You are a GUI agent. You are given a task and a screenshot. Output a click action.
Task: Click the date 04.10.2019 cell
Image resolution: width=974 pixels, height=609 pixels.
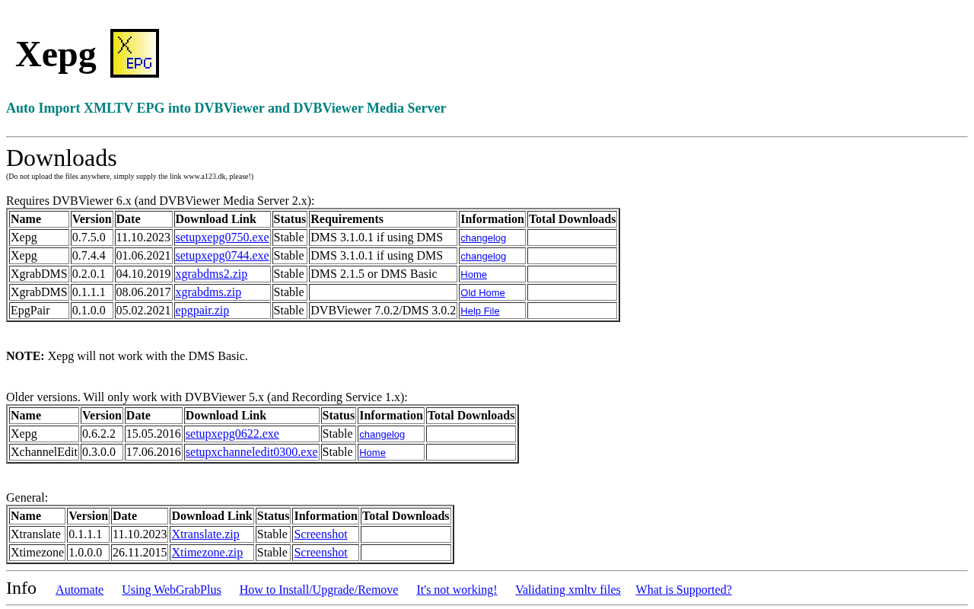click(x=144, y=274)
